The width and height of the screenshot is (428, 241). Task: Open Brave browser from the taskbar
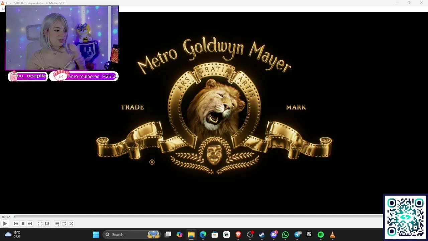point(238,235)
